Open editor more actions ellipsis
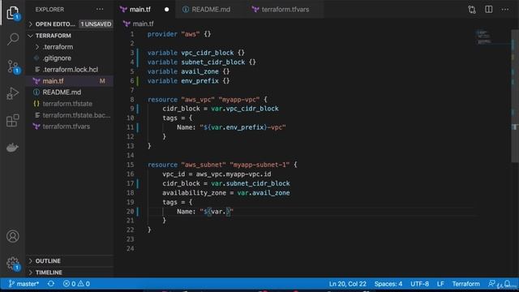 504,9
